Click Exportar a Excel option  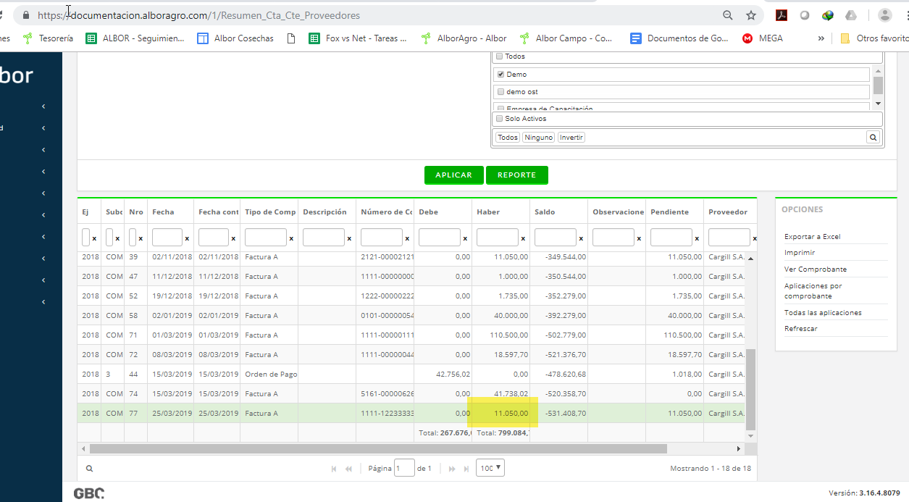click(x=812, y=237)
